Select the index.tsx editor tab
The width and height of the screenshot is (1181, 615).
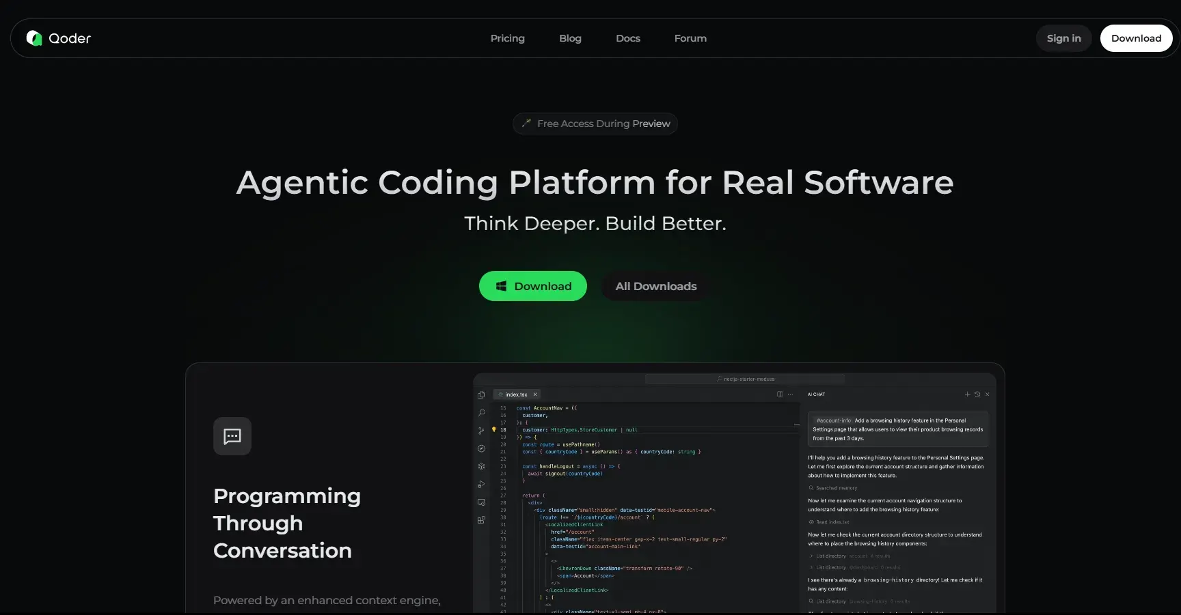[x=515, y=395]
